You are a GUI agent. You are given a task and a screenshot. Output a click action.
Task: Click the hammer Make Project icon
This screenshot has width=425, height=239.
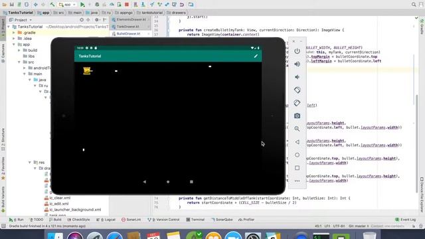tap(52, 5)
